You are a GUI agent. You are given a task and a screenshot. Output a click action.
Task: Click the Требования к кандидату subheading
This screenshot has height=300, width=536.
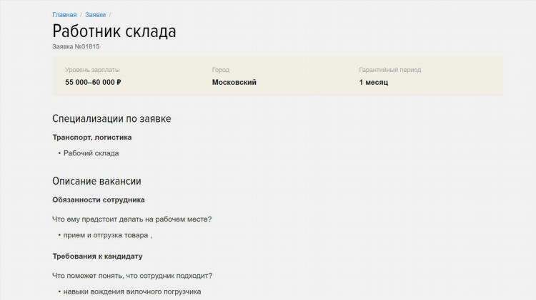tap(97, 257)
